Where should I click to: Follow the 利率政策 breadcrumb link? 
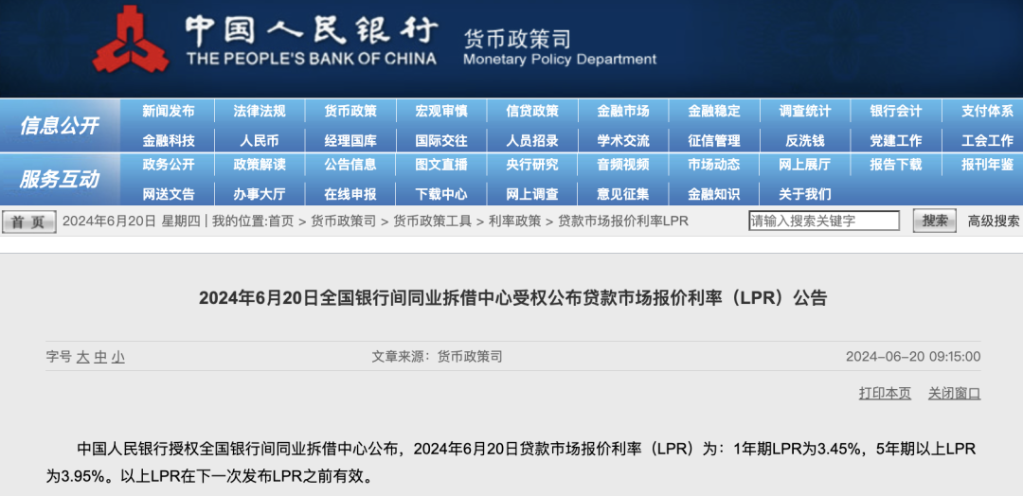click(514, 221)
